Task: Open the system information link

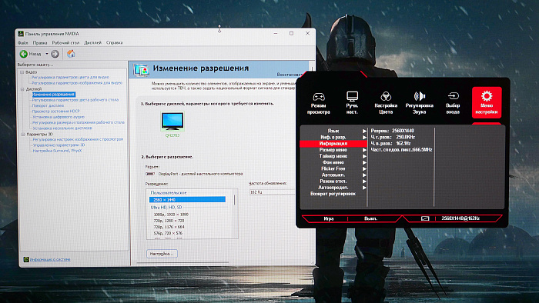Action: click(x=50, y=259)
